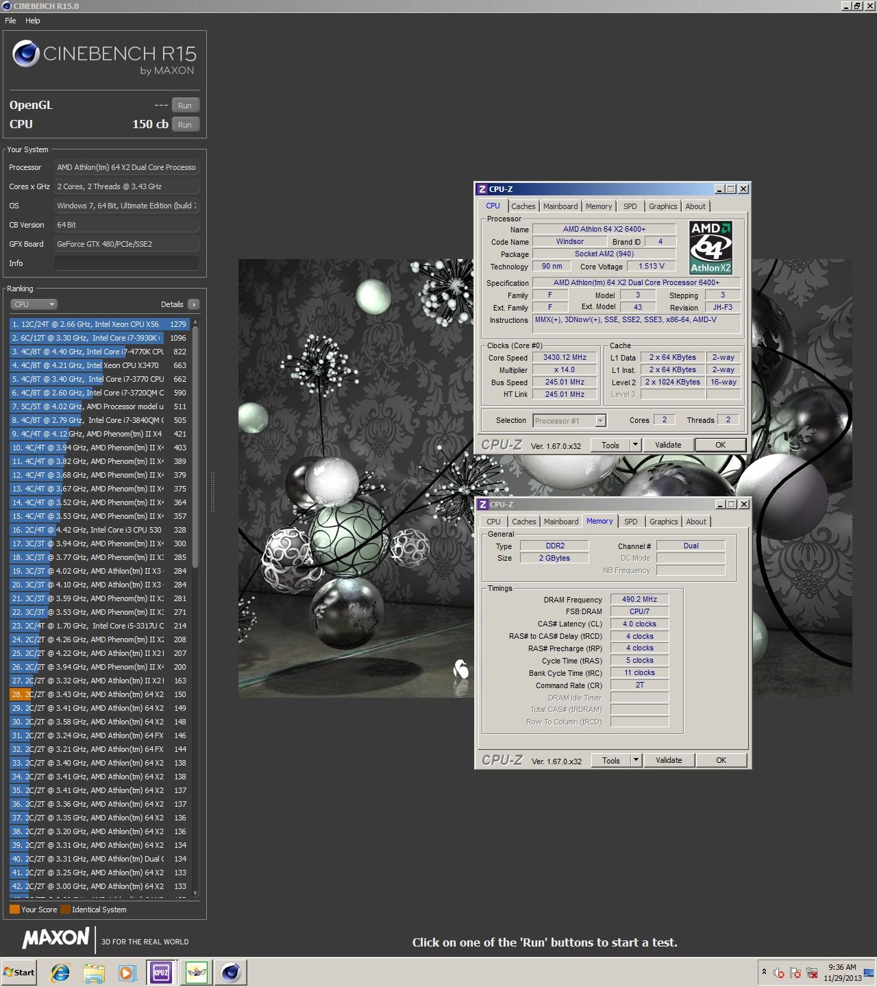Viewport: 877px width, 987px height.
Task: Click the Your Score orange legend swatch
Action: [x=14, y=910]
